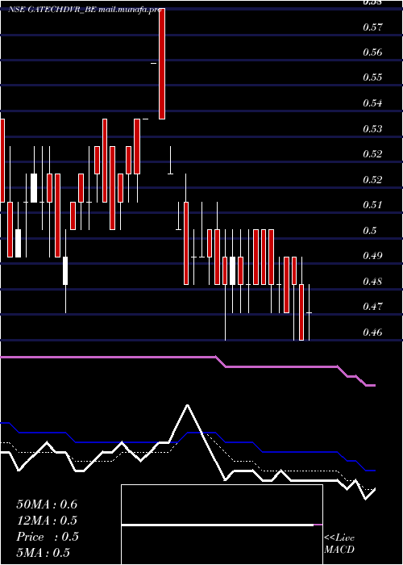403x565 pixels.
Task: Click the 12MA : 0.5 readout
Action: tap(47, 521)
